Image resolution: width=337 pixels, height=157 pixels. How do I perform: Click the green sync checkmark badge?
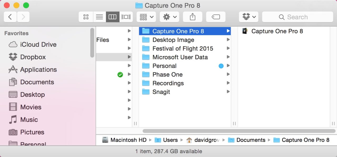coord(120,75)
